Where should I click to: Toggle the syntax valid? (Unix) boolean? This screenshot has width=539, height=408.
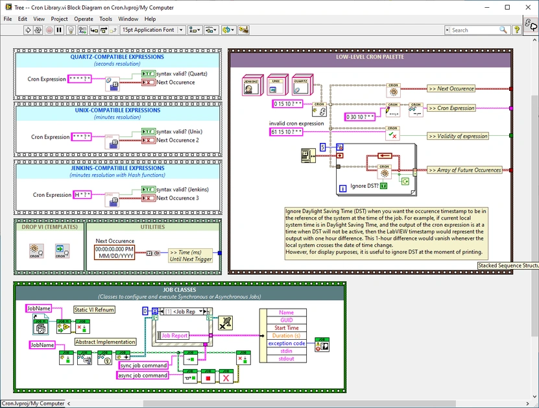pyautogui.click(x=149, y=131)
